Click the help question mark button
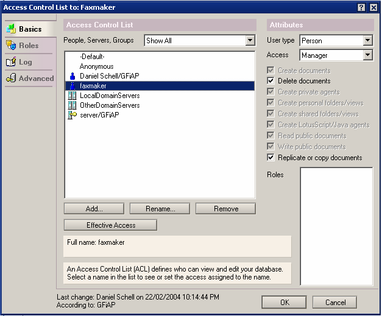 click(x=361, y=7)
